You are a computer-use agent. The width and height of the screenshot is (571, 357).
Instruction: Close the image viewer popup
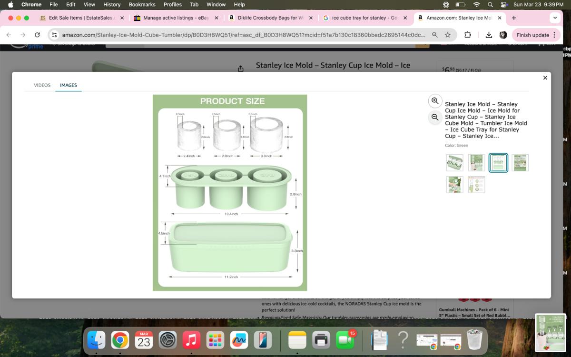click(x=545, y=78)
